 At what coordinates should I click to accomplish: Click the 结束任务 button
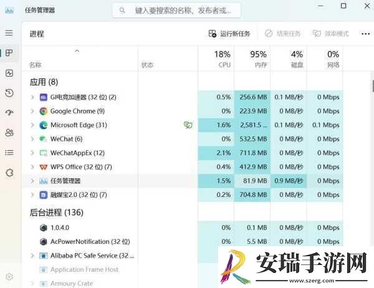[282, 34]
